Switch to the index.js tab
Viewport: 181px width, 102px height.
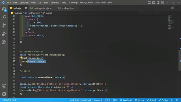pyautogui.click(x=17, y=8)
